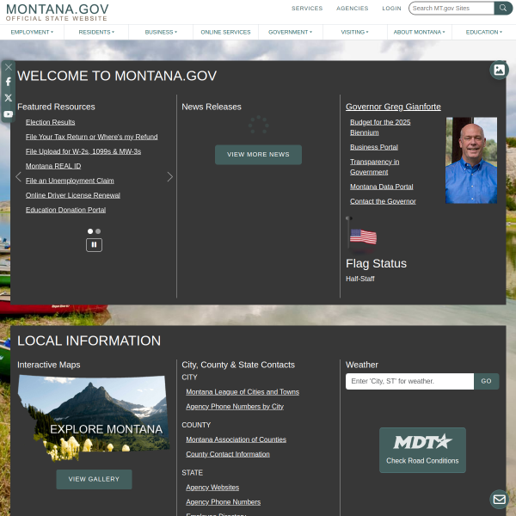
Task: Open Online Services menu item
Action: pos(225,33)
